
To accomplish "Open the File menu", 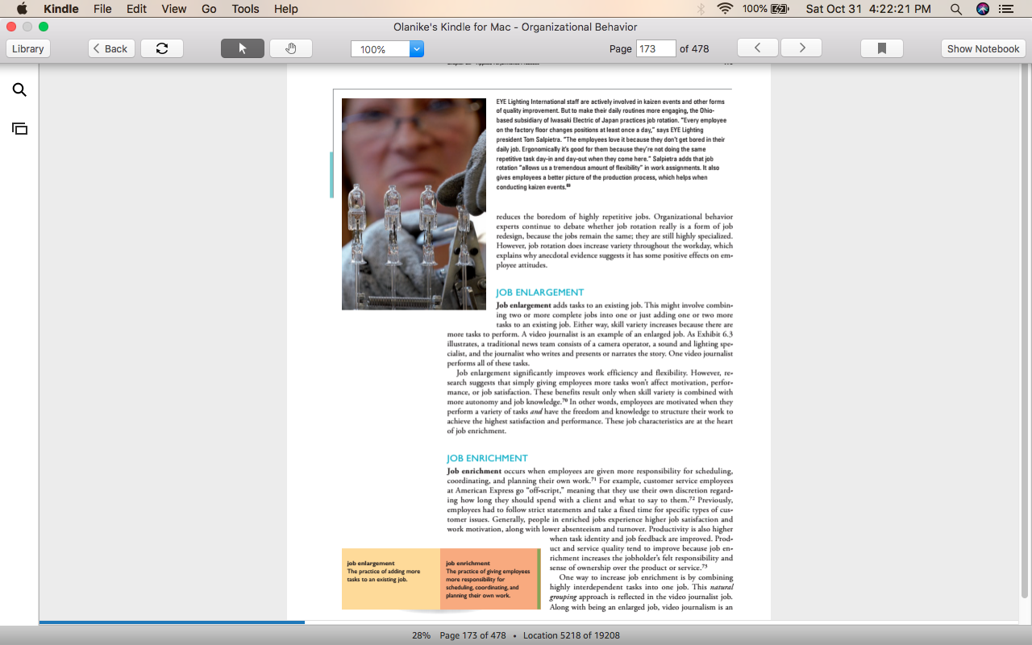I will point(102,9).
